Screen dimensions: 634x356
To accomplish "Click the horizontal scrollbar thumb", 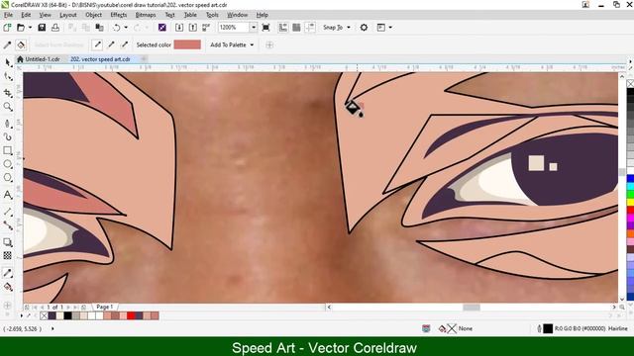I will 472,308.
